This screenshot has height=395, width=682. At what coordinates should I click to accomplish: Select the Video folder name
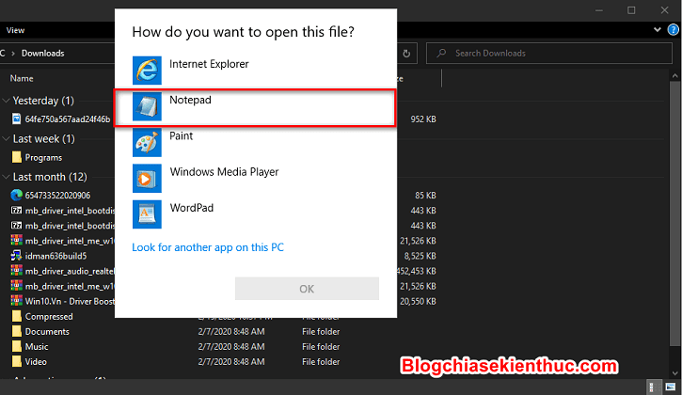(x=36, y=362)
